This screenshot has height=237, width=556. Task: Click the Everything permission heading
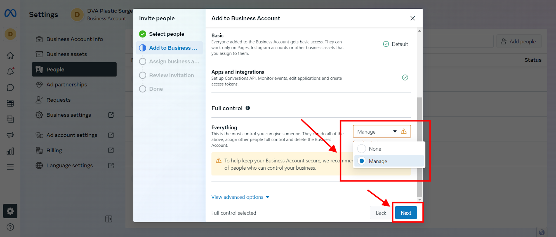point(224,127)
